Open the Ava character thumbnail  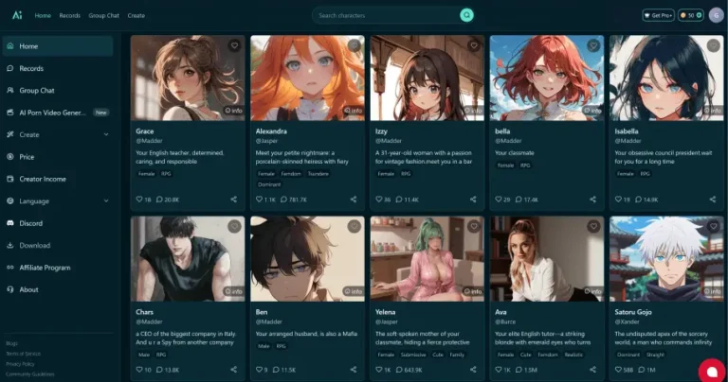[x=547, y=259]
